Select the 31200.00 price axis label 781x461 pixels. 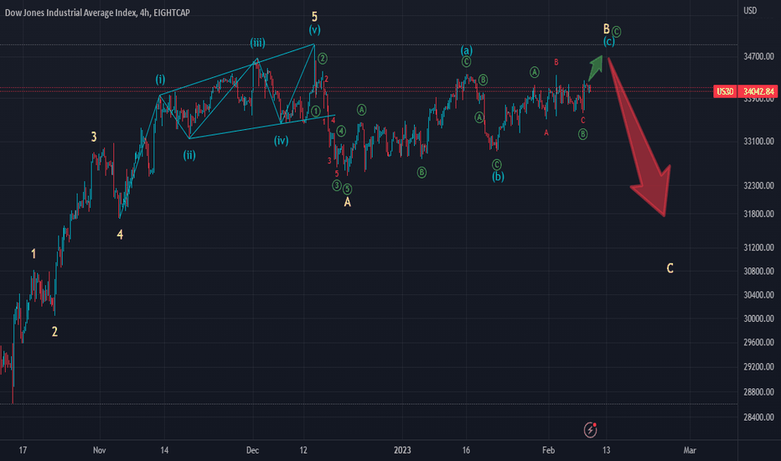point(758,248)
